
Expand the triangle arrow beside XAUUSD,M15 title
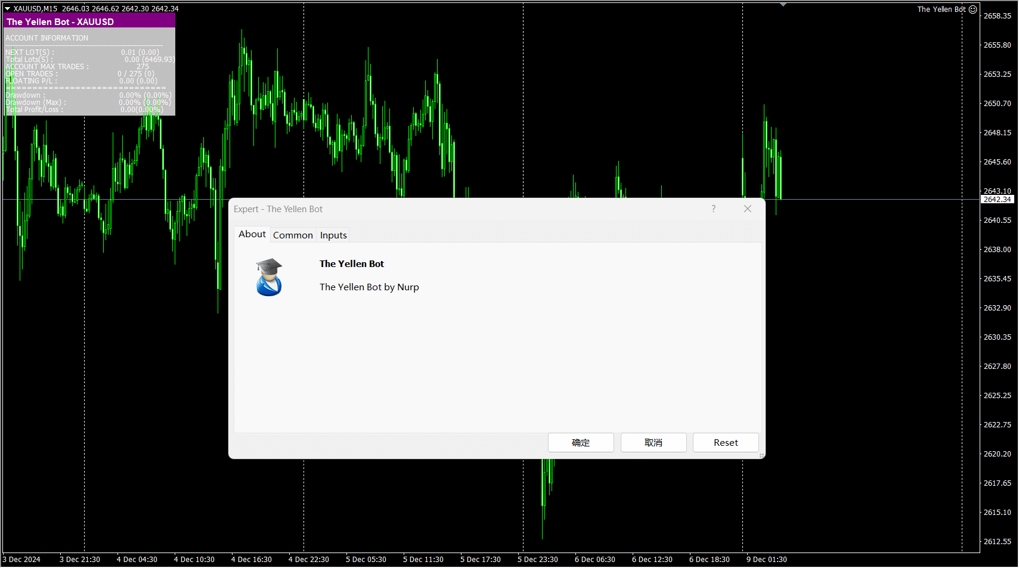pos(8,9)
